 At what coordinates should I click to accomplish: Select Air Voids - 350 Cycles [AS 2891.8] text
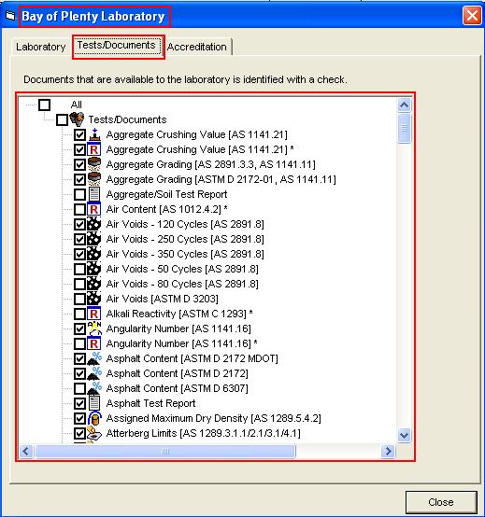[x=185, y=254]
